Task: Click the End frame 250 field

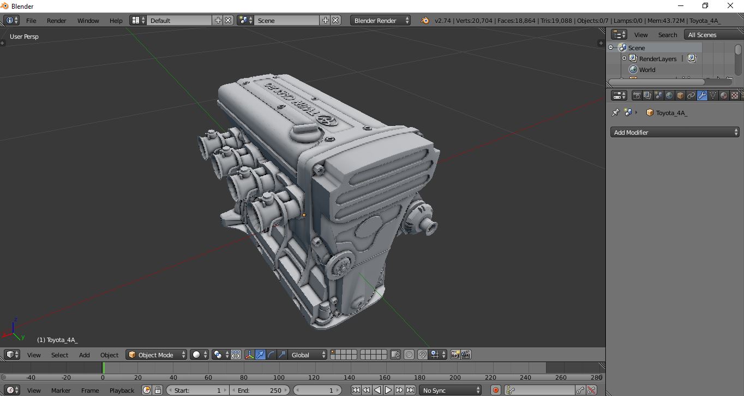Action: pos(260,390)
